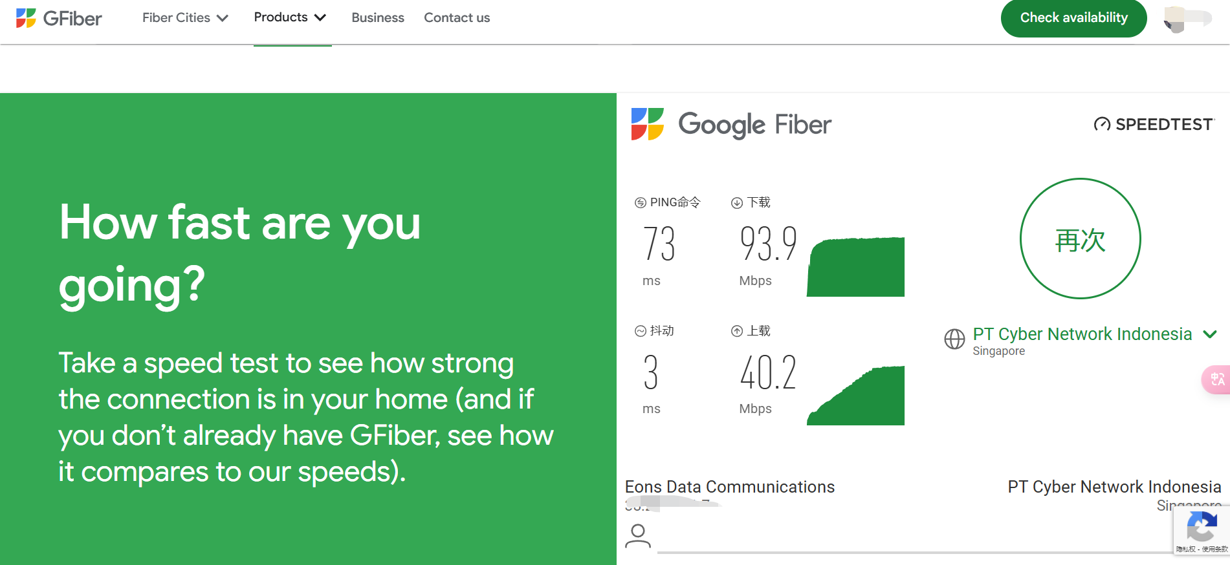Viewport: 1230px width, 565px height.
Task: Expand the PT Cyber Network Indonesia server chevron
Action: tap(1209, 334)
